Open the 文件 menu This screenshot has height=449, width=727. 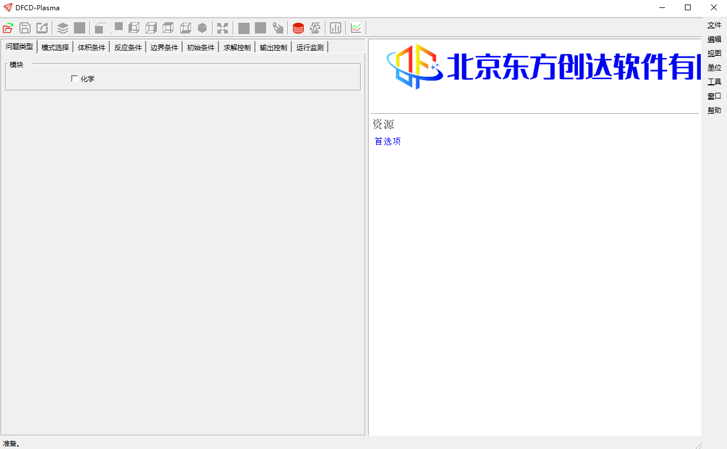point(714,25)
